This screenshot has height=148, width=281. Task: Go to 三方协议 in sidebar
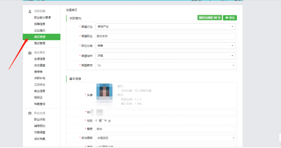(x=40, y=85)
